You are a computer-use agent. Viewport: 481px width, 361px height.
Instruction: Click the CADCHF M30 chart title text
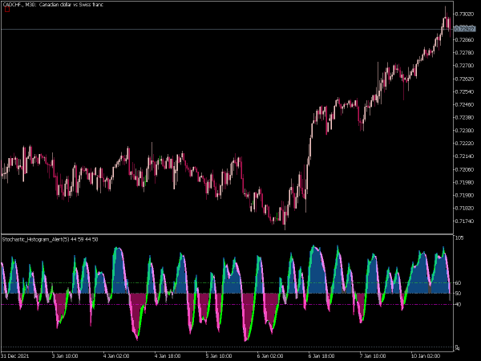(x=53, y=5)
